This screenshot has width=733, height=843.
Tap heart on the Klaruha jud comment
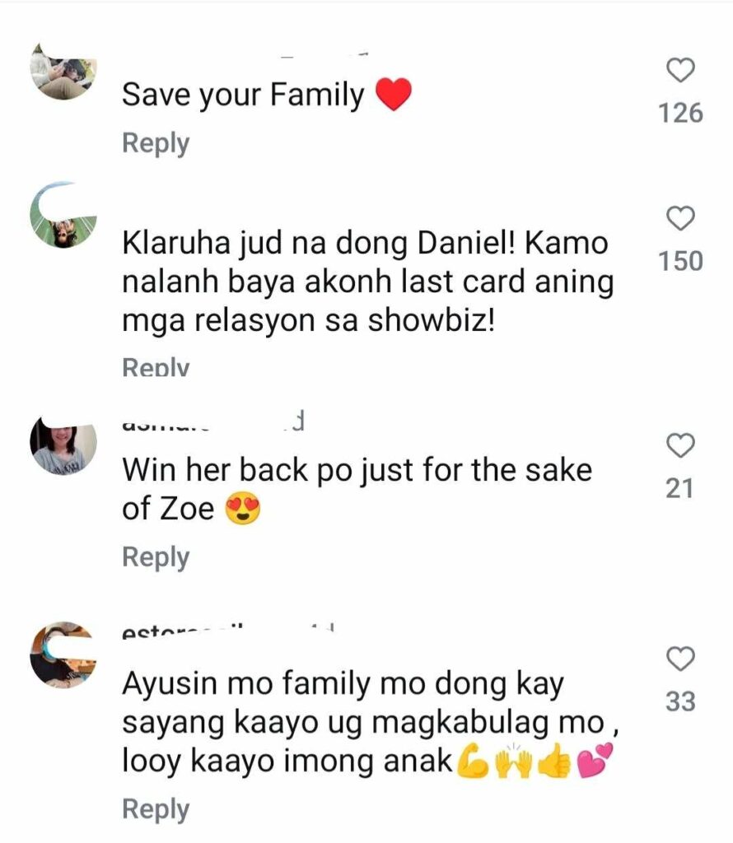point(680,217)
